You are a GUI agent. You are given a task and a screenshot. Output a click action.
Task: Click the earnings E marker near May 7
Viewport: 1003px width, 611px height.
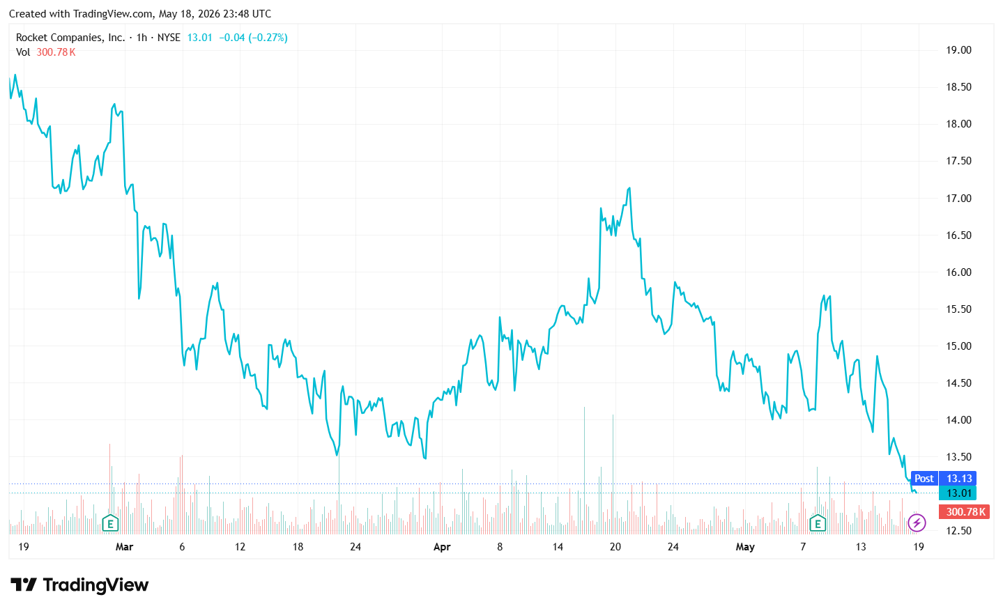point(818,523)
